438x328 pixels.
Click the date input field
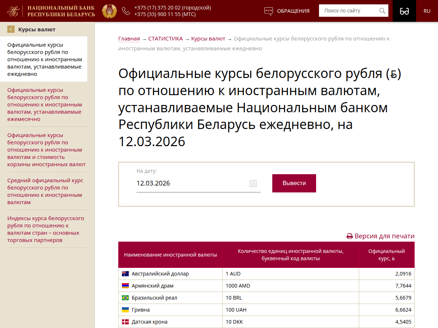[x=190, y=183]
